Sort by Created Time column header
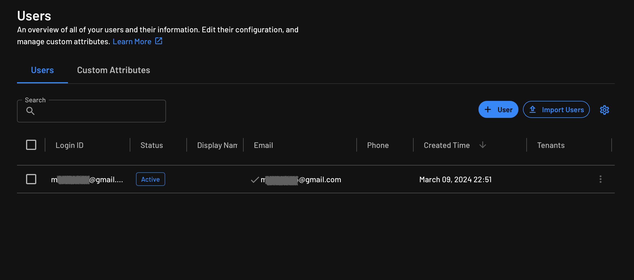This screenshot has width=634, height=280. coord(446,145)
